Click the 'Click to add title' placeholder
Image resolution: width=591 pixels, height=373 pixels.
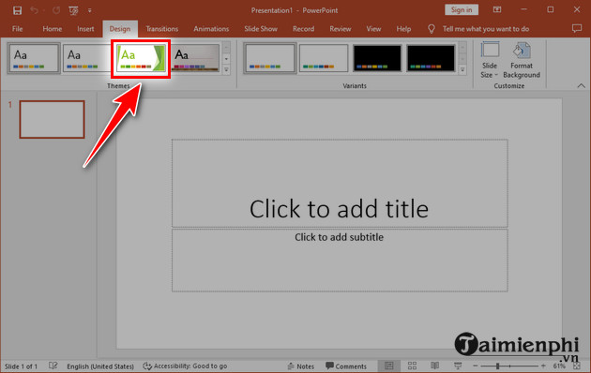[x=340, y=184]
